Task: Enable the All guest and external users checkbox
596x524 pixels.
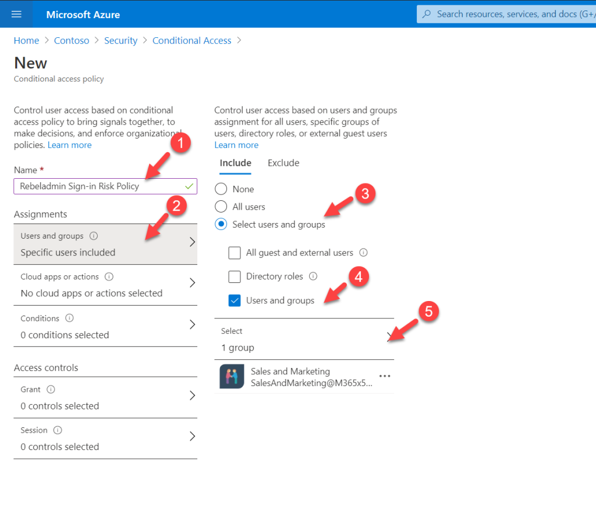Action: [235, 253]
